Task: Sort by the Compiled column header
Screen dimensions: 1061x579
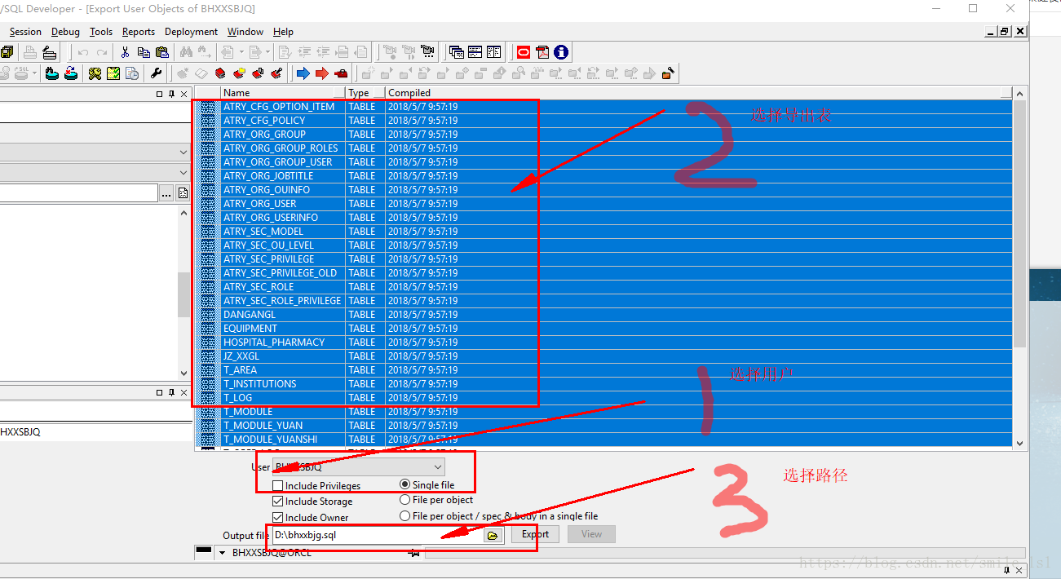Action: pos(698,93)
